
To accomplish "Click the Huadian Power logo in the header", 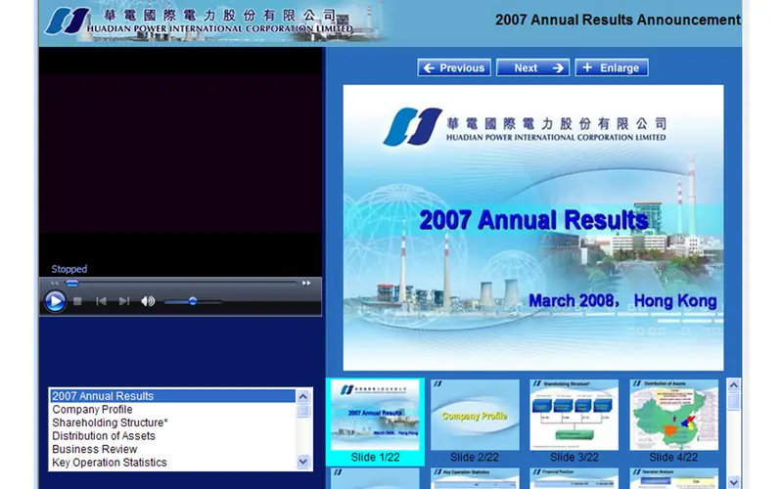I will coord(68,21).
